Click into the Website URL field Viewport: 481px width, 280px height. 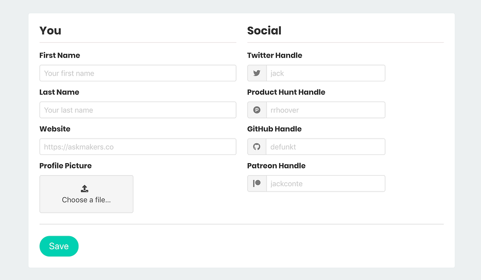pyautogui.click(x=138, y=147)
